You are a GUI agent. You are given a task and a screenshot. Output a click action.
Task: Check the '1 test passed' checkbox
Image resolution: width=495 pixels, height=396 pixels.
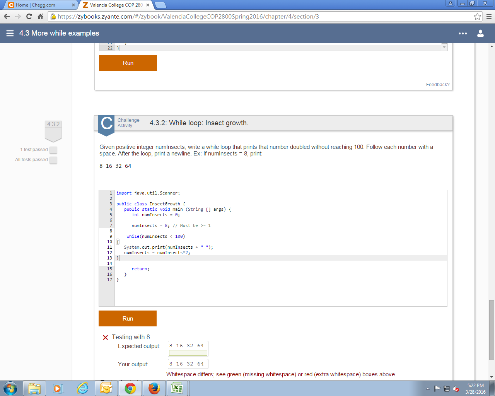[53, 150]
